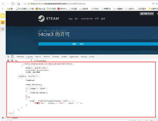Switch to the Console tab

(x=30, y=57)
